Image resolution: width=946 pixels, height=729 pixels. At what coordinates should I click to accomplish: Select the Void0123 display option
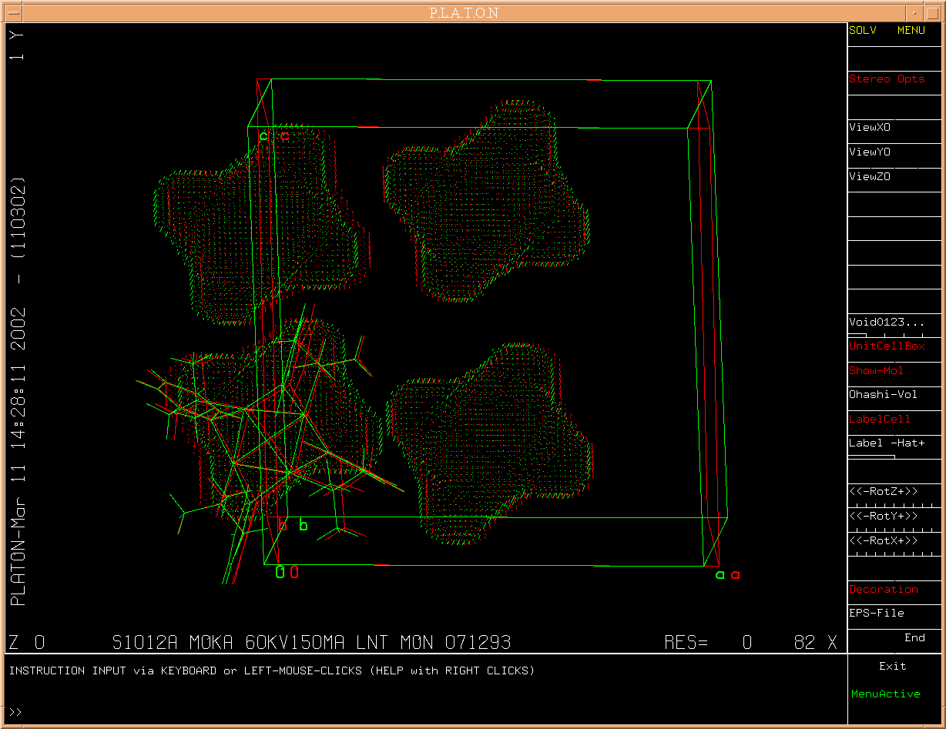point(886,323)
